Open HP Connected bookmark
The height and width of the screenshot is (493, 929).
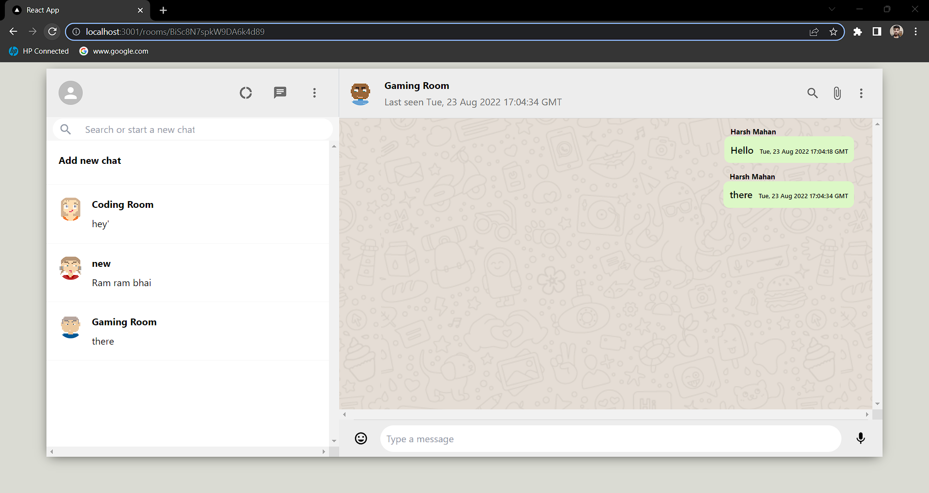pyautogui.click(x=39, y=51)
